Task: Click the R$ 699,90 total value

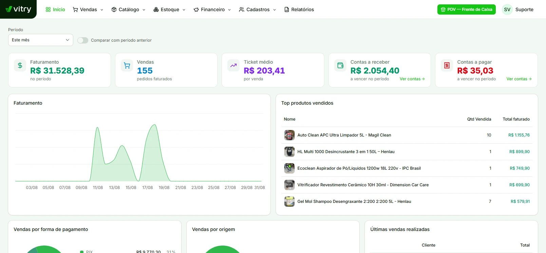Action: pos(520,185)
